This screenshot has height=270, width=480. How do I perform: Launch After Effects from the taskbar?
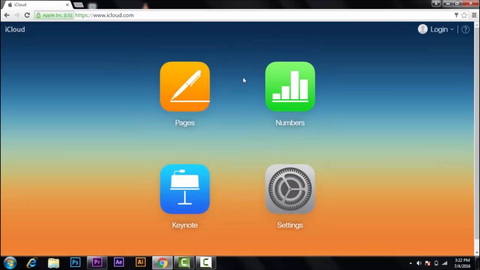pyautogui.click(x=119, y=262)
